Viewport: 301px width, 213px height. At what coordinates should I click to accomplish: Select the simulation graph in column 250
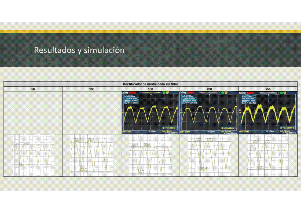click(x=268, y=155)
